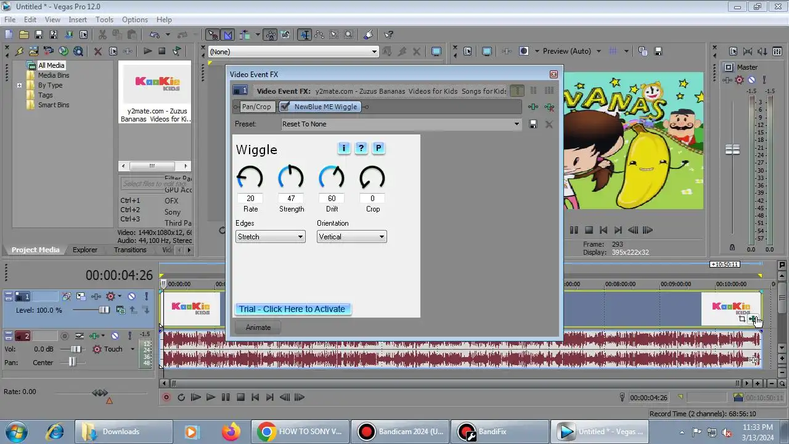Click the Strength value field showing 47
Viewport: 789px width, 444px height.
pos(291,199)
